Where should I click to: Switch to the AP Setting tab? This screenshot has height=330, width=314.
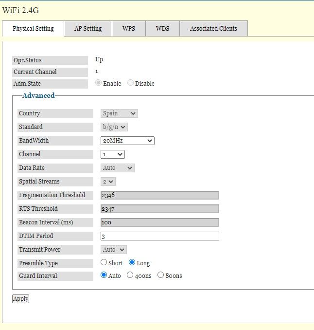88,28
